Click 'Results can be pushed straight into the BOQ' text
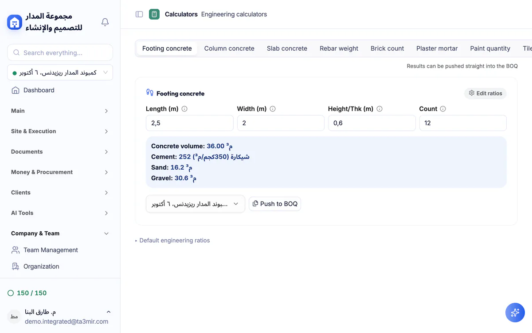This screenshot has height=333, width=532. tap(462, 66)
